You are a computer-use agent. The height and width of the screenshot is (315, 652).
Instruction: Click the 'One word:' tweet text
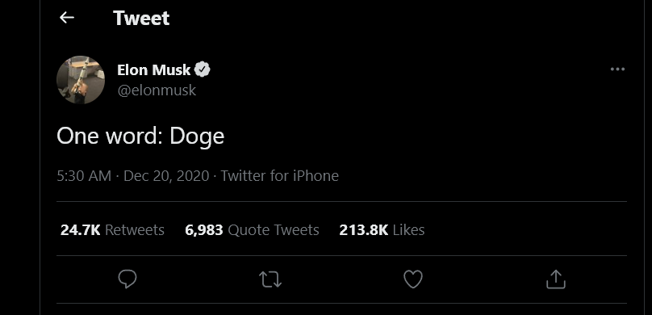coord(111,136)
